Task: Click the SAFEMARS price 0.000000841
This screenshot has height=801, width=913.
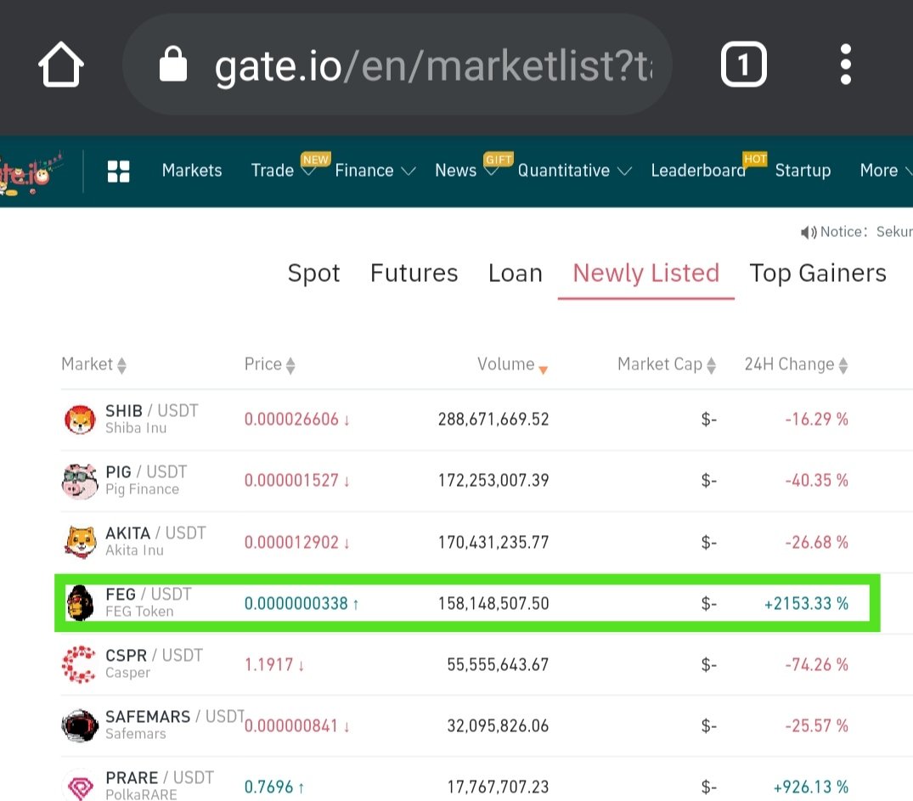Action: [297, 726]
